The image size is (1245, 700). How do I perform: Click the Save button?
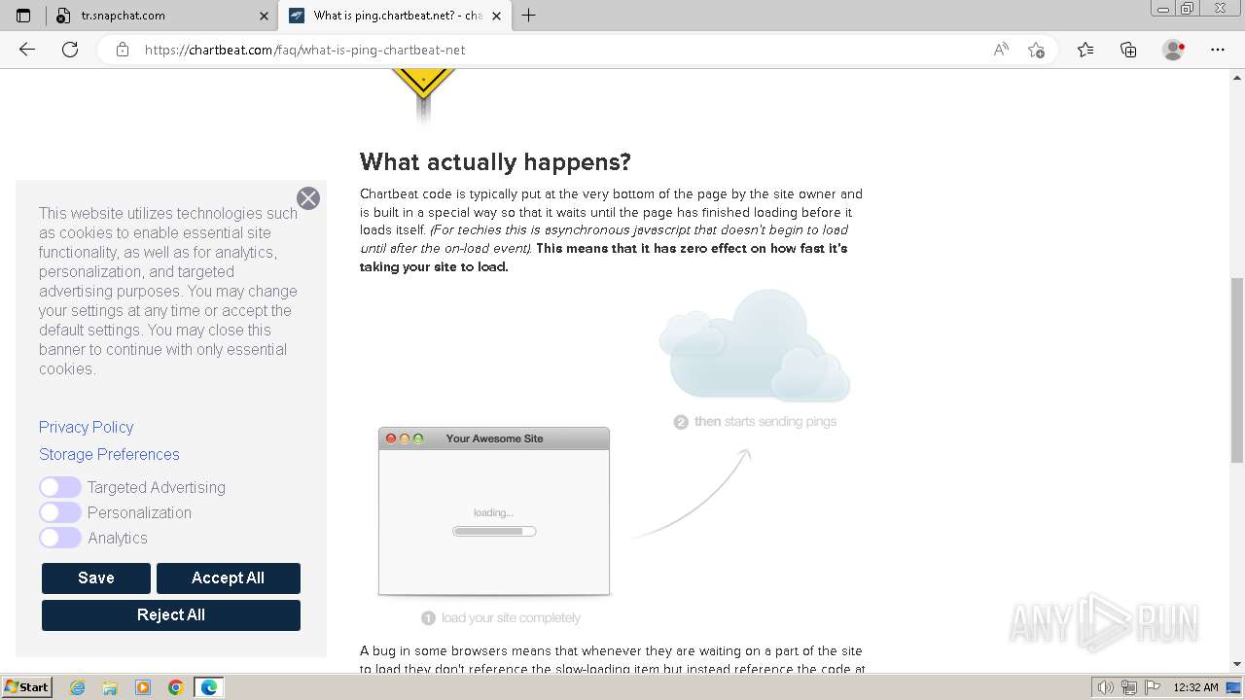pyautogui.click(x=96, y=577)
